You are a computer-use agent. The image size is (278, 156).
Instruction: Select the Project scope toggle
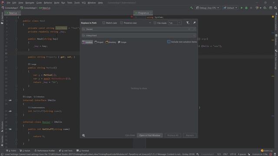pyautogui.click(x=99, y=42)
